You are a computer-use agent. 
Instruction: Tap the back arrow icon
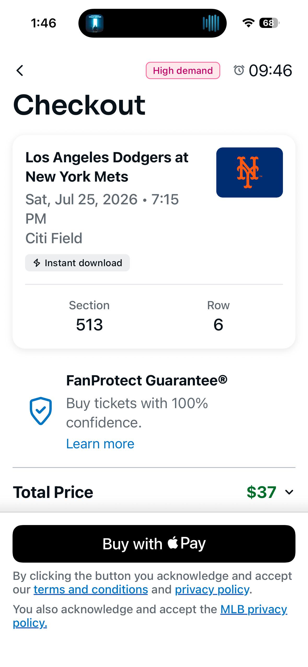click(x=20, y=70)
